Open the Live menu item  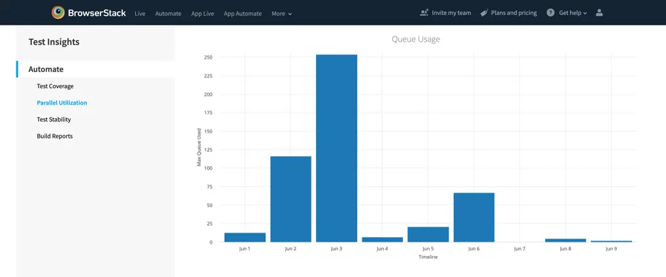tap(140, 13)
